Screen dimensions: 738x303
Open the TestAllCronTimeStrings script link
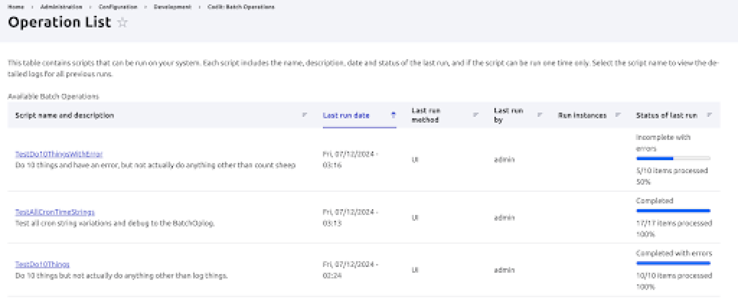coord(55,212)
